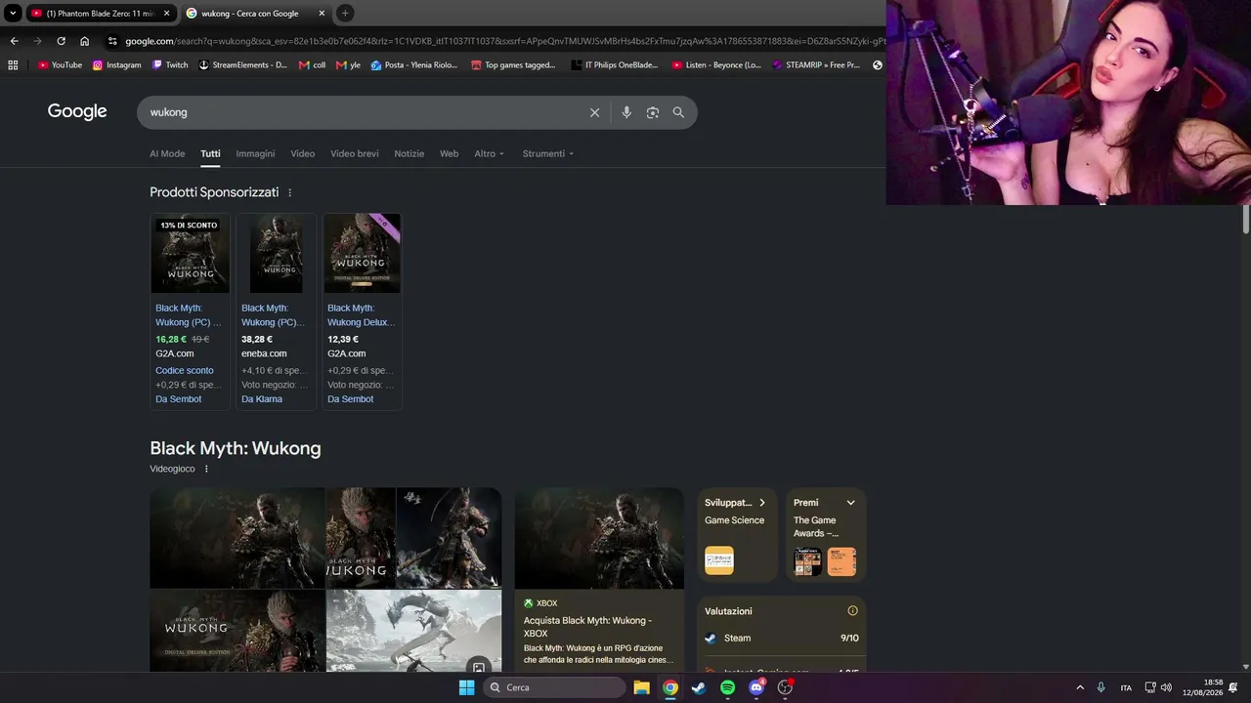Open the YouTube bookmark
The height and width of the screenshot is (703, 1251).
click(x=60, y=65)
